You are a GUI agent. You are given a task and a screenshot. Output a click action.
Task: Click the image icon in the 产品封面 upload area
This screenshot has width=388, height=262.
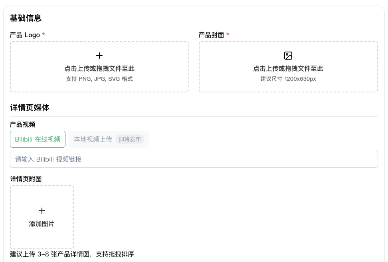click(288, 56)
